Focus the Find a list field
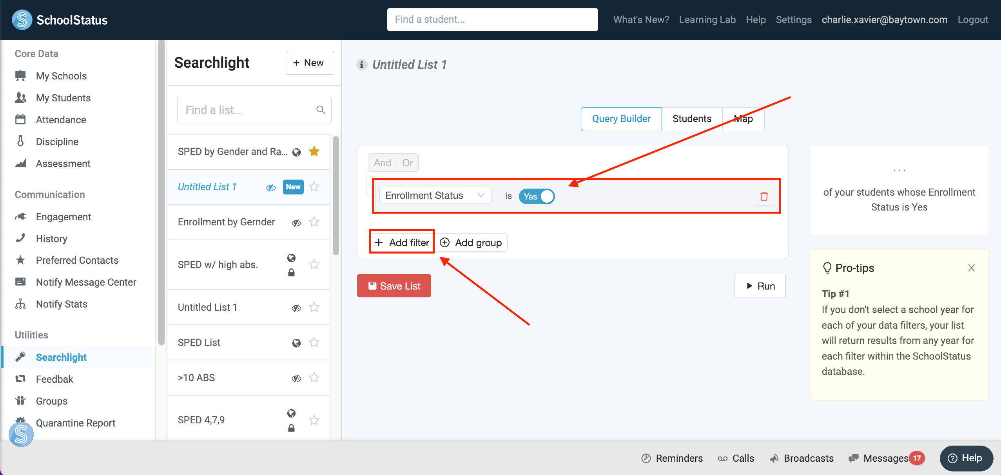Screen dimensions: 1001x475 point(254,110)
